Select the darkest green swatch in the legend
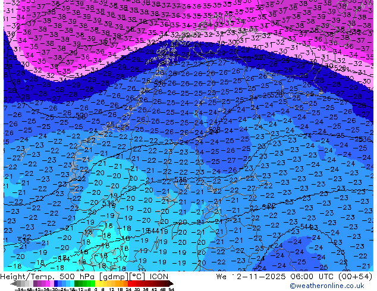The width and height of the screenshot is (377, 291). pos(77,284)
